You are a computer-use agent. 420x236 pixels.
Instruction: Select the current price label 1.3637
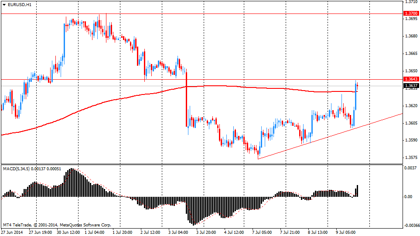pos(411,86)
